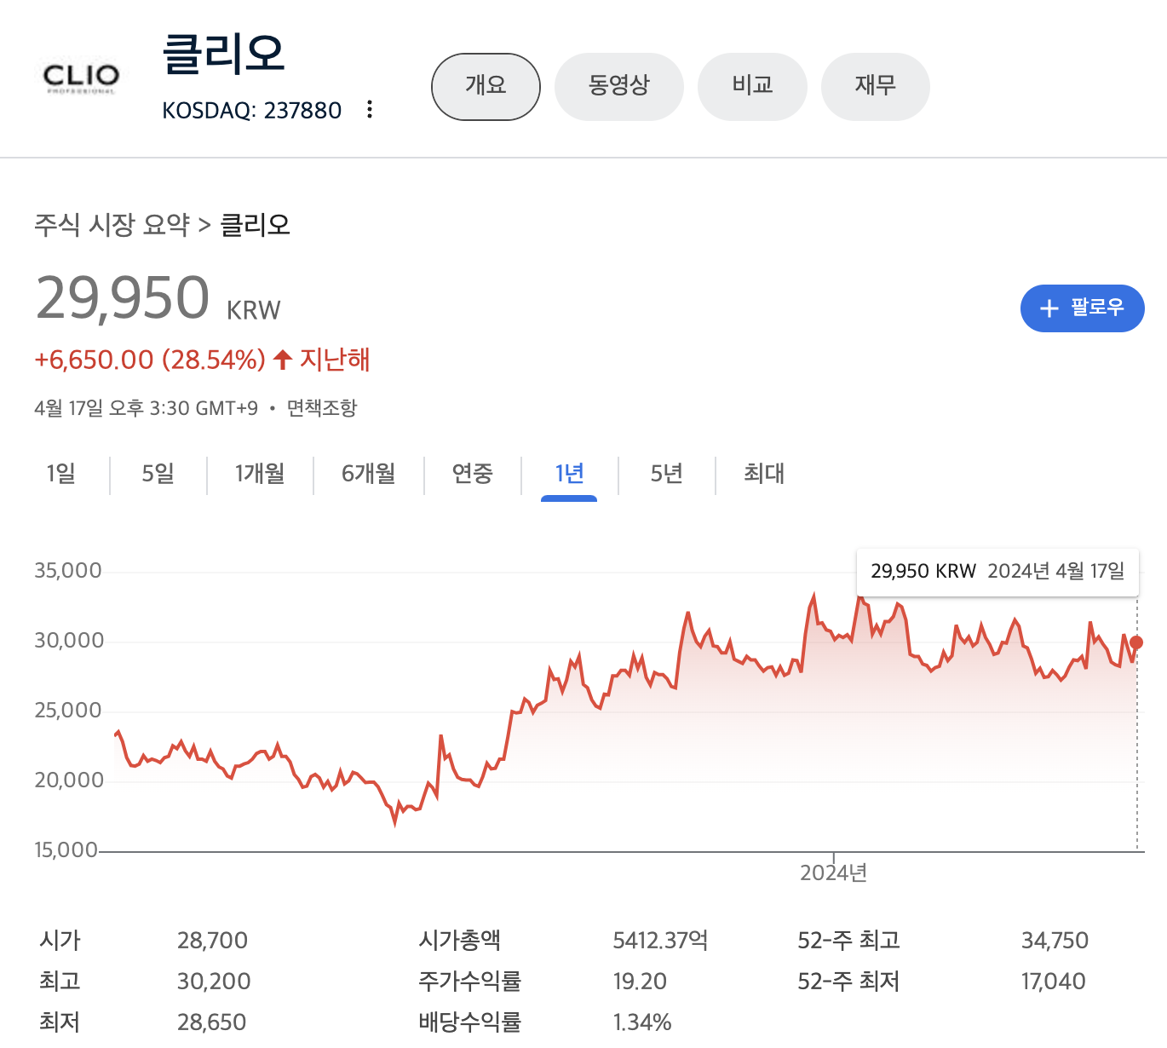The image size is (1167, 1048).
Task: Click the 배당수익률 value 1.34%
Action: (642, 1022)
